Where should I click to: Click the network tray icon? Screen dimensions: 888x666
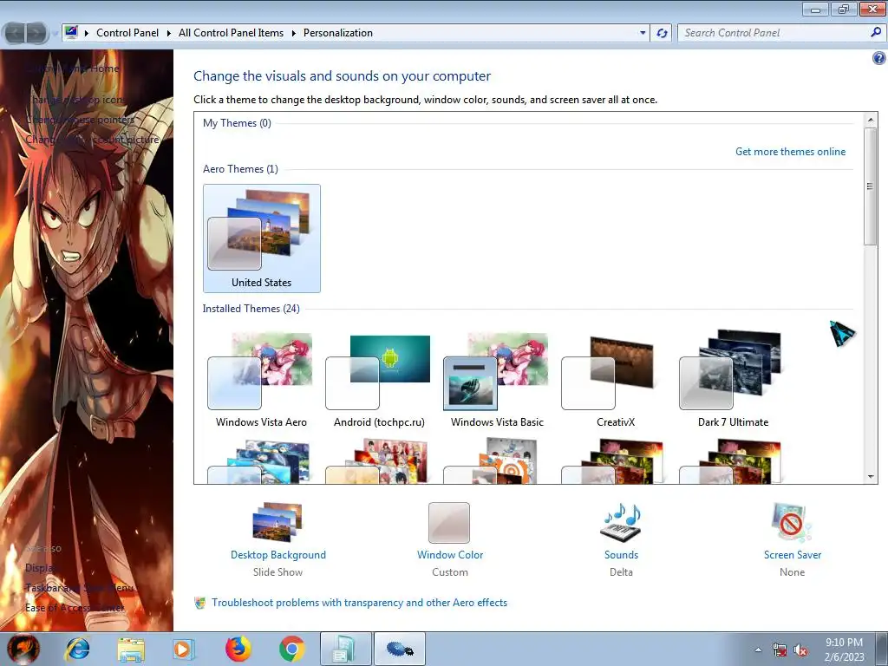tap(780, 650)
